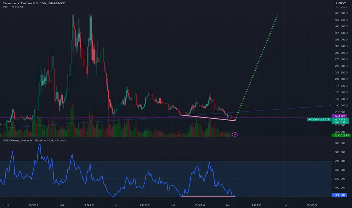Click the 0.000 price axis label
The height and width of the screenshot is (208, 352).
(340, 132)
